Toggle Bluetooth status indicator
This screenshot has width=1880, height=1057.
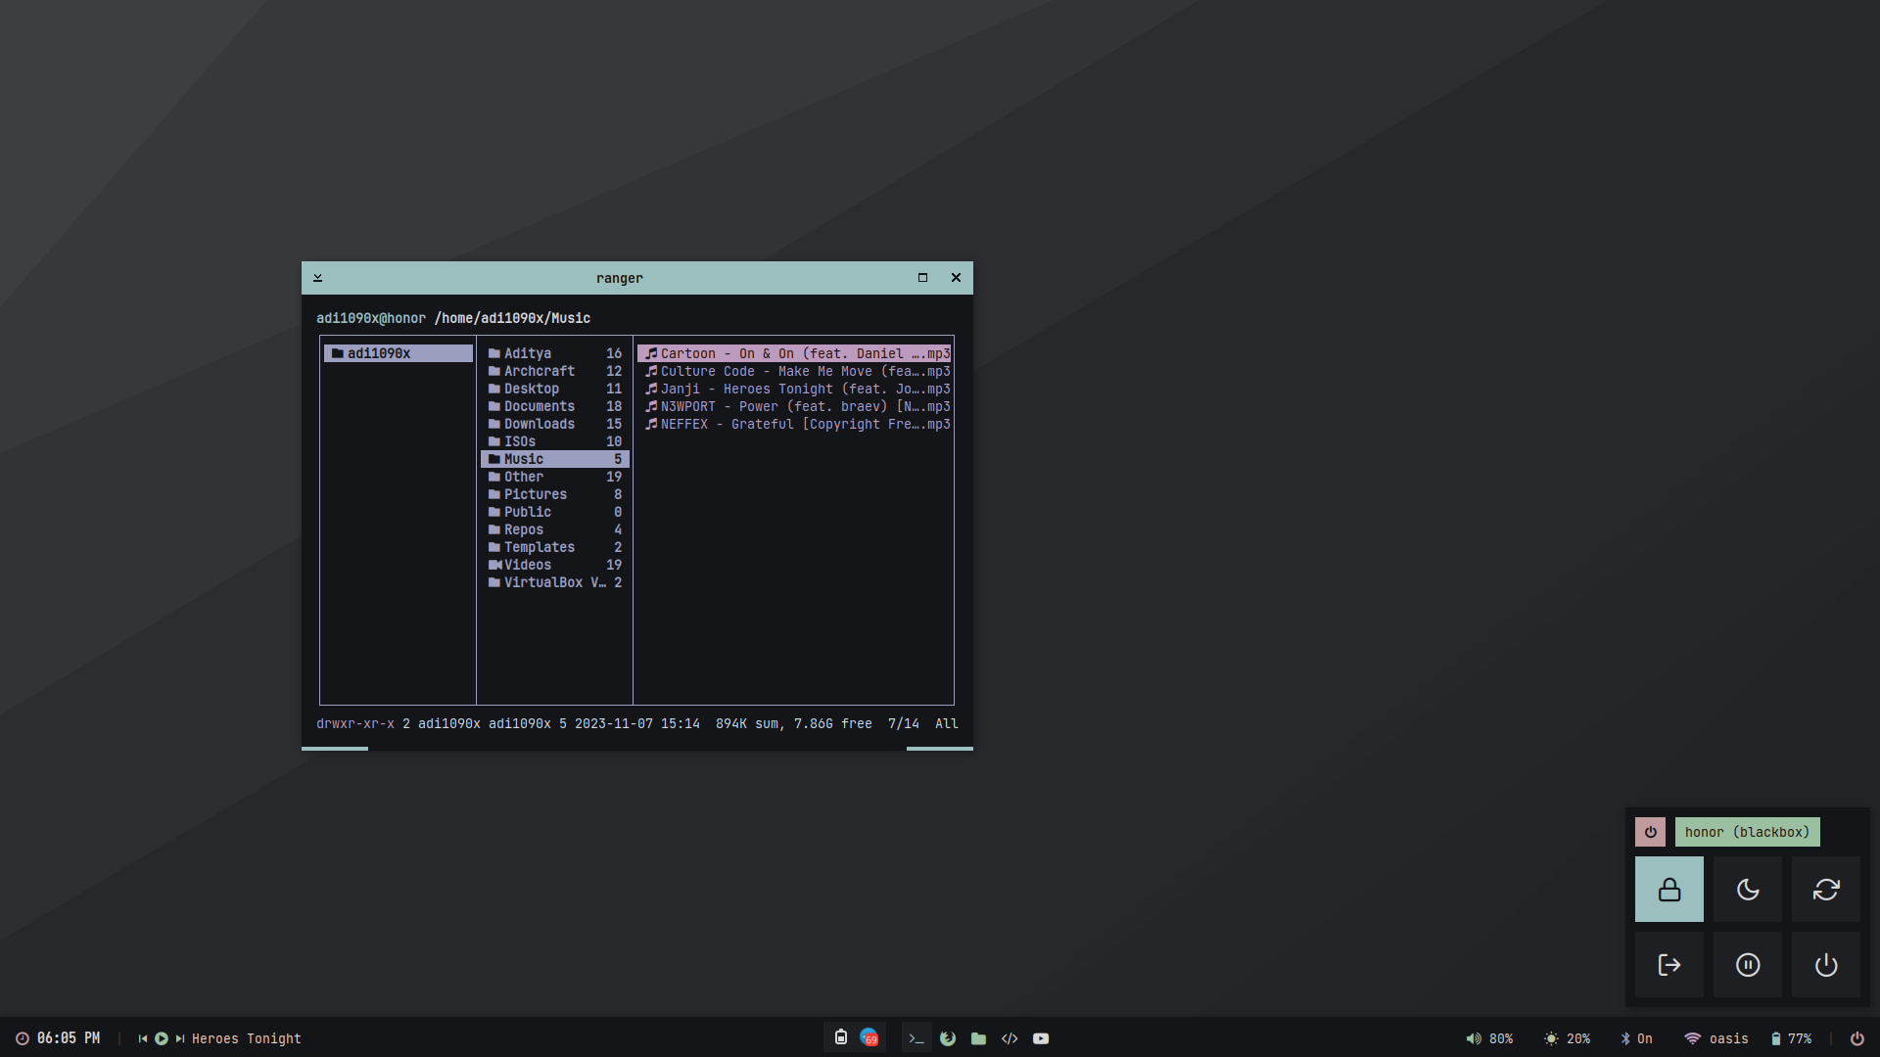tap(1636, 1038)
